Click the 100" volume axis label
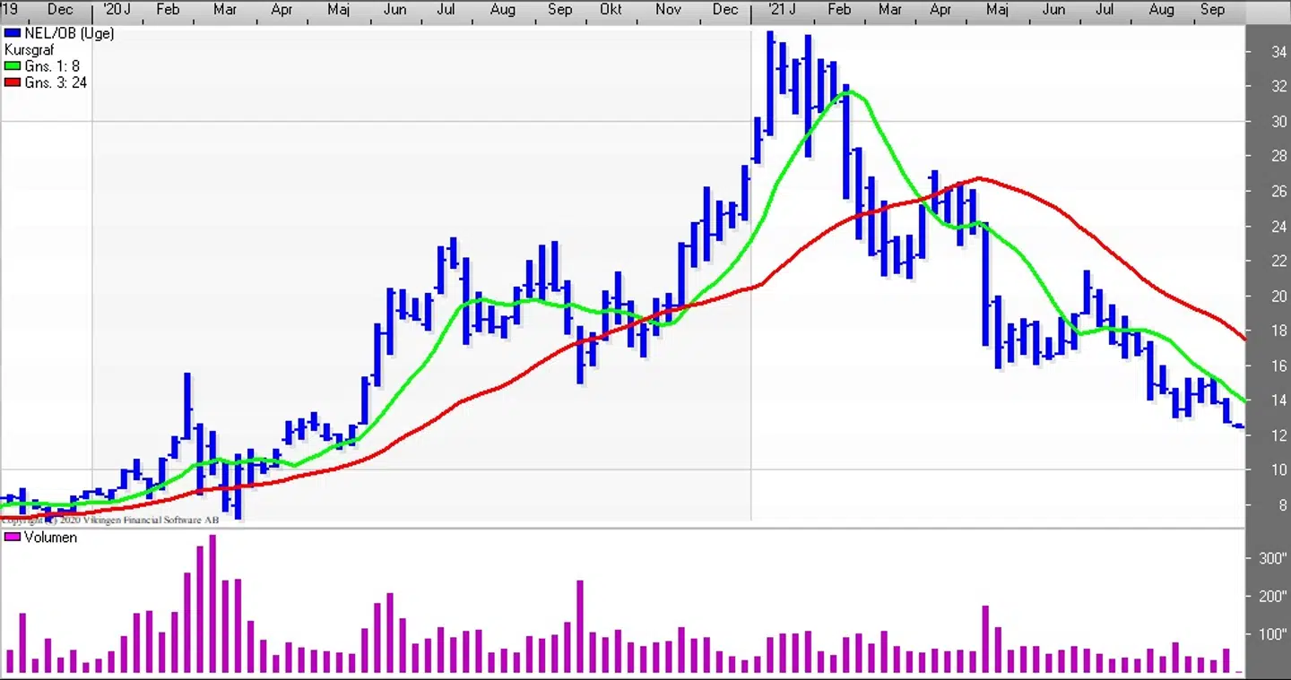The image size is (1291, 680). click(1273, 634)
